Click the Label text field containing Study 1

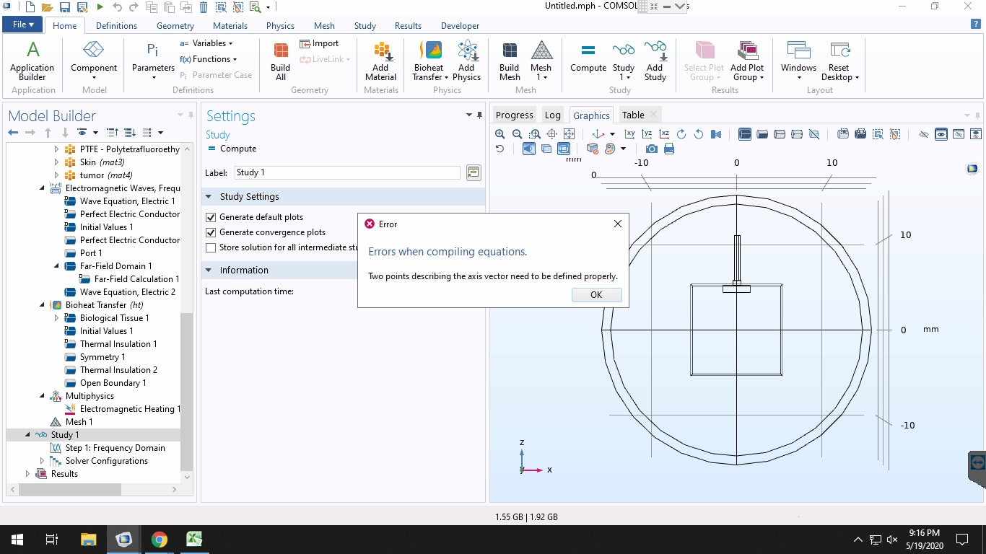pyautogui.click(x=347, y=172)
